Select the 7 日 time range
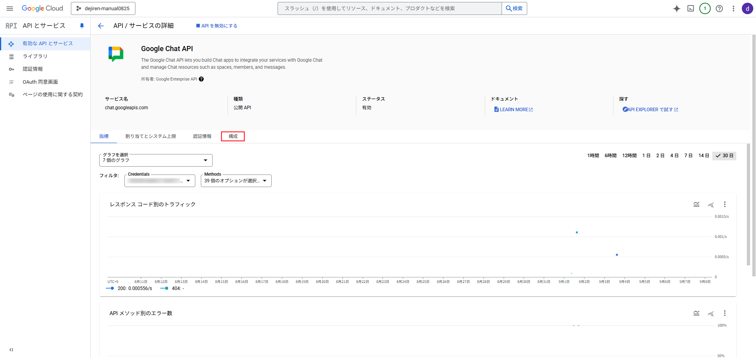The width and height of the screenshot is (756, 358). 688,156
